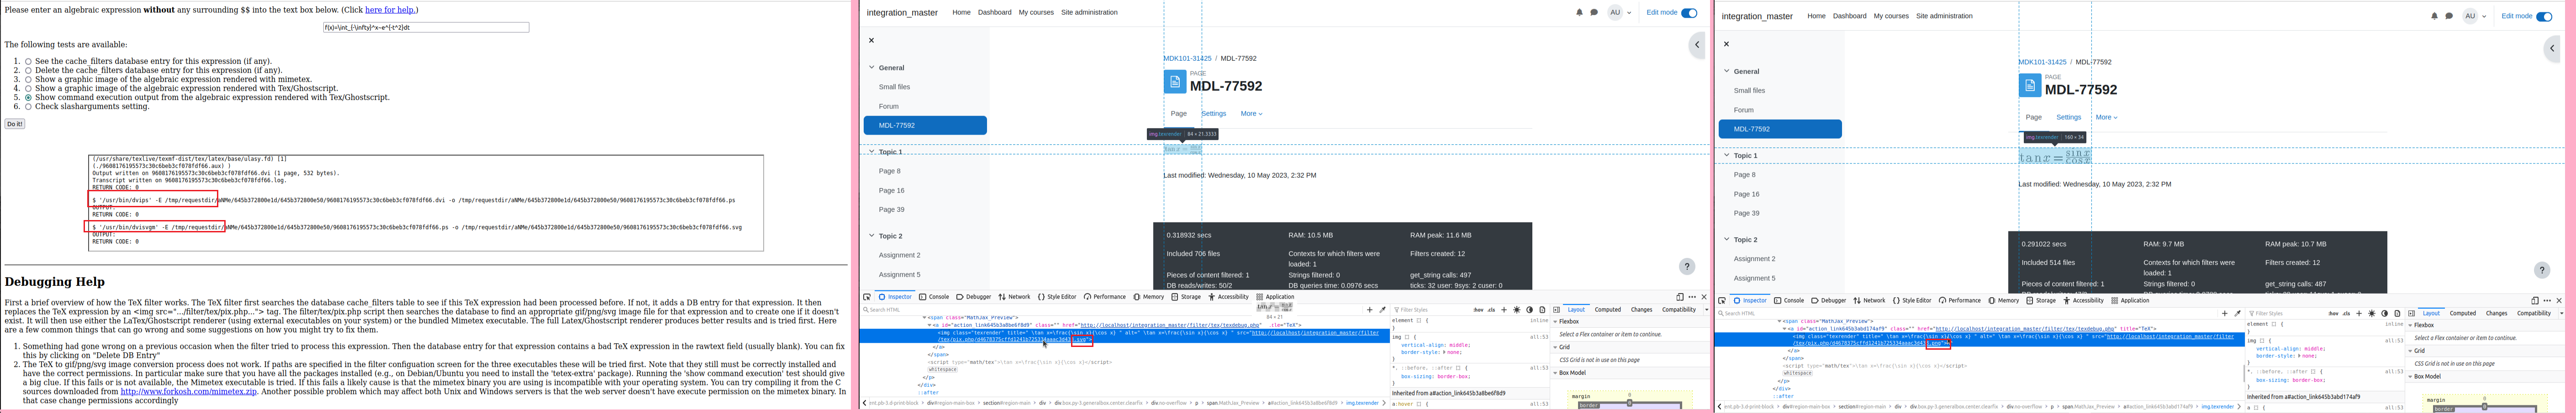Open More dropdown in the right Moodle window

pos(2106,117)
